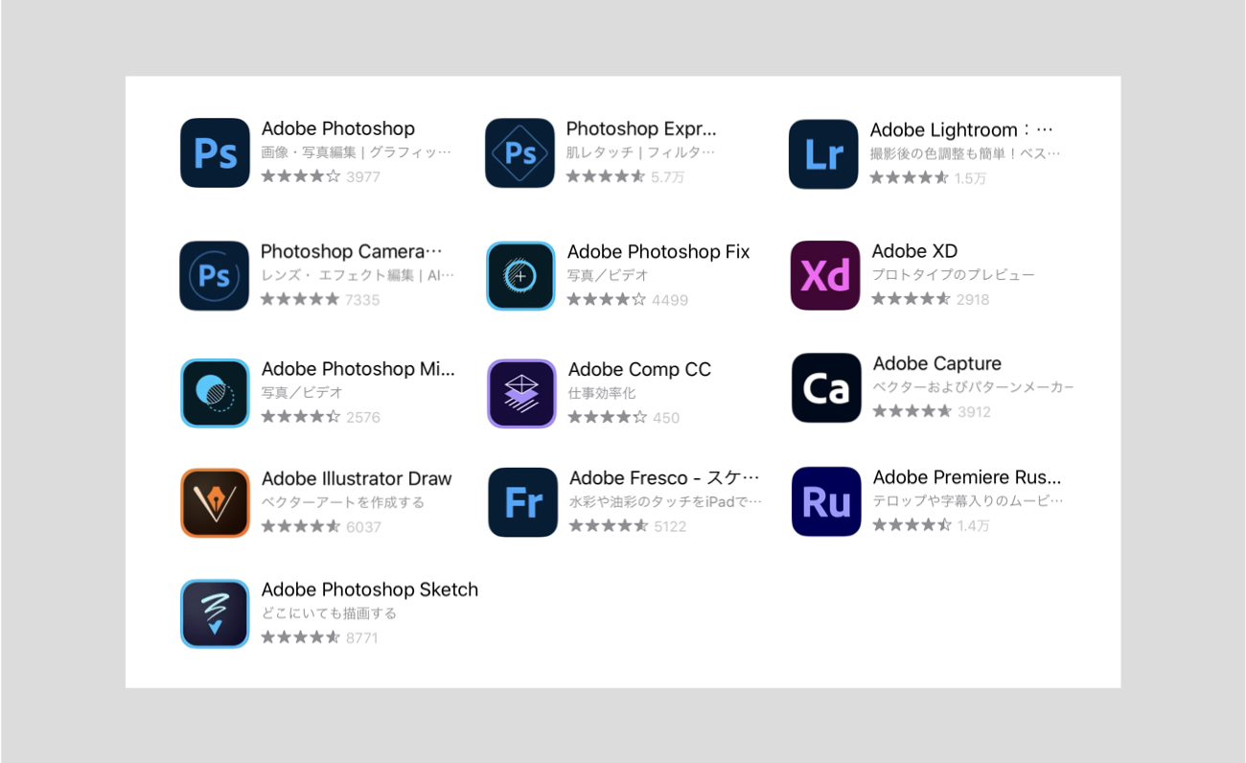Click the rating count 1.4万
This screenshot has height=763, width=1246.
point(974,525)
